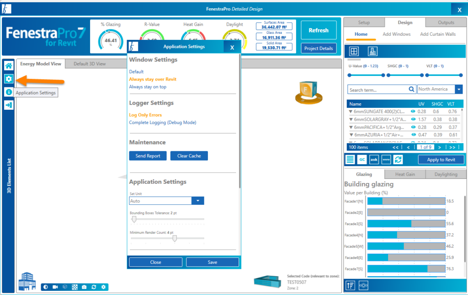Open the info icon in left sidebar
468x295 pixels.
[x=9, y=92]
